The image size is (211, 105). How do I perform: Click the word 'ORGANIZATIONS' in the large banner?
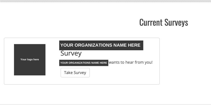click(93, 45)
